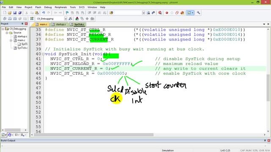Undo the last edit via toolbar
Image resolution: width=271 pixels, height=152 pixels.
point(44,13)
